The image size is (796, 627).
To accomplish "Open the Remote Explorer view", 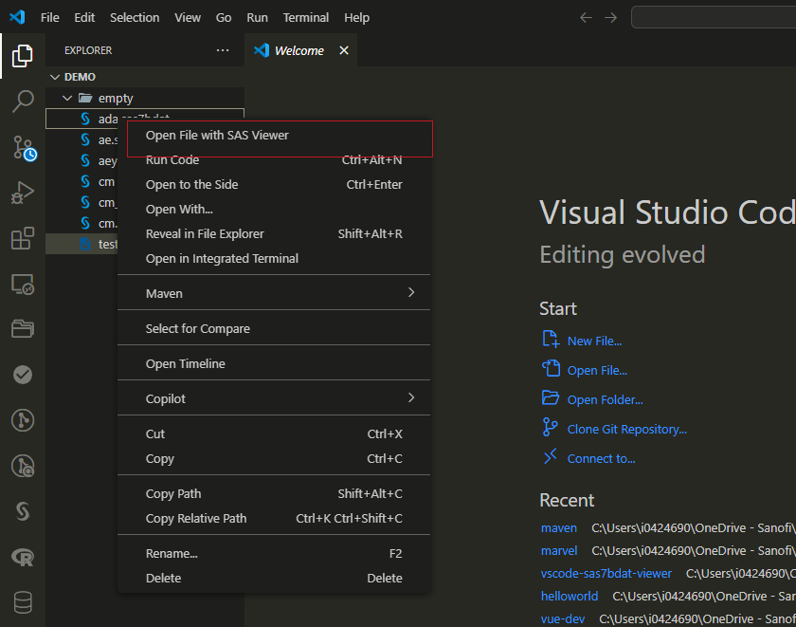I will click(23, 284).
